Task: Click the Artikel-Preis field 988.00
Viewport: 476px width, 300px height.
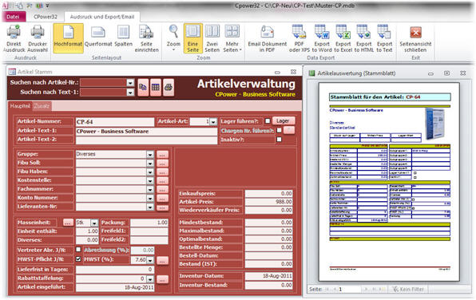Action: pos(268,202)
